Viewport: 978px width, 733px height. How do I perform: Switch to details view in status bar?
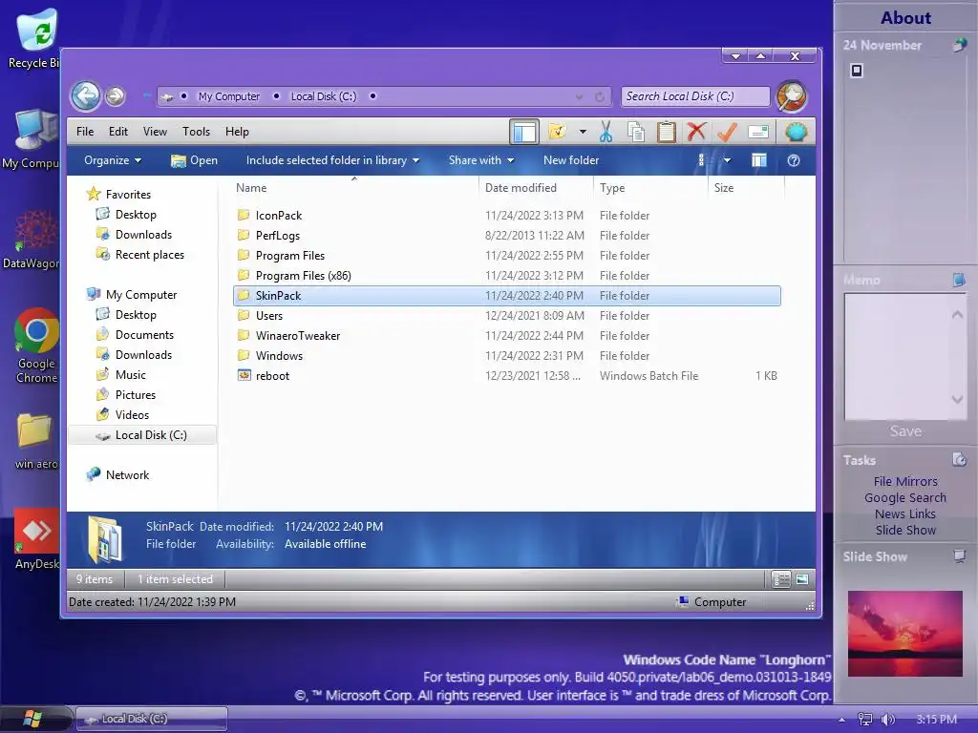781,579
